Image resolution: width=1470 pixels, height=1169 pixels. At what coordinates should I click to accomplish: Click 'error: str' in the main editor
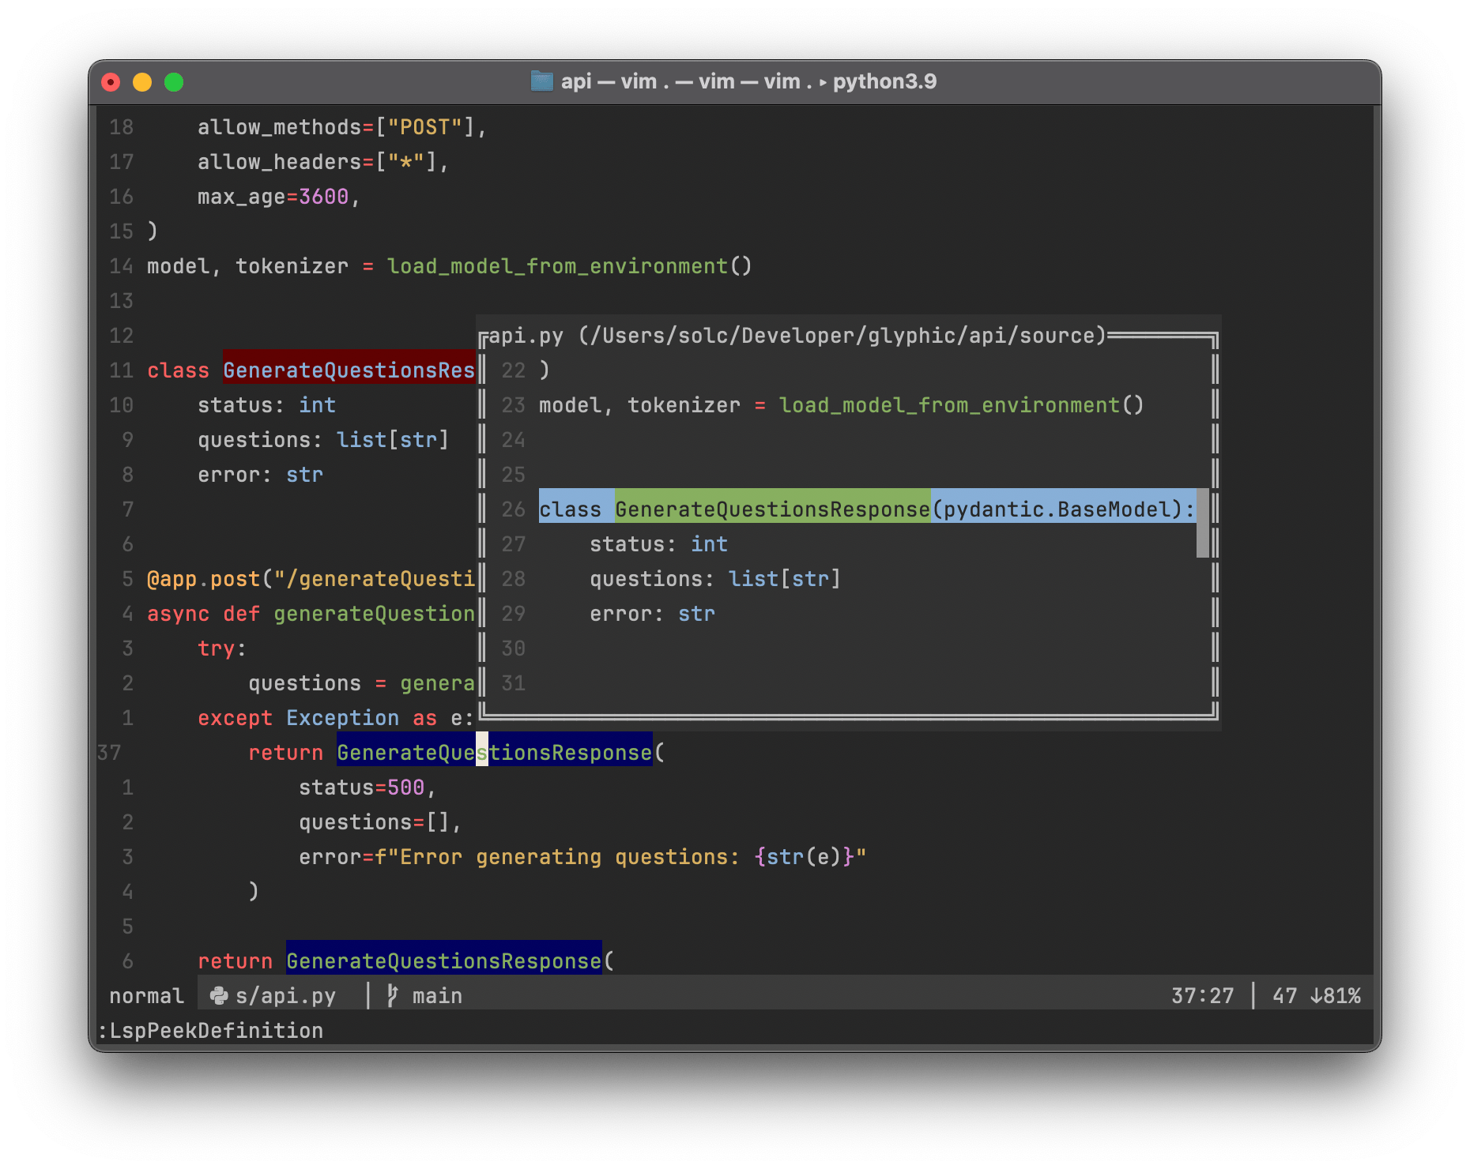pyautogui.click(x=260, y=475)
